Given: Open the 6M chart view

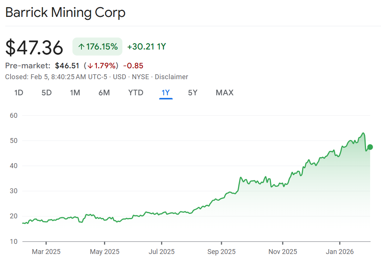Looking at the screenshot, I should coord(104,93).
